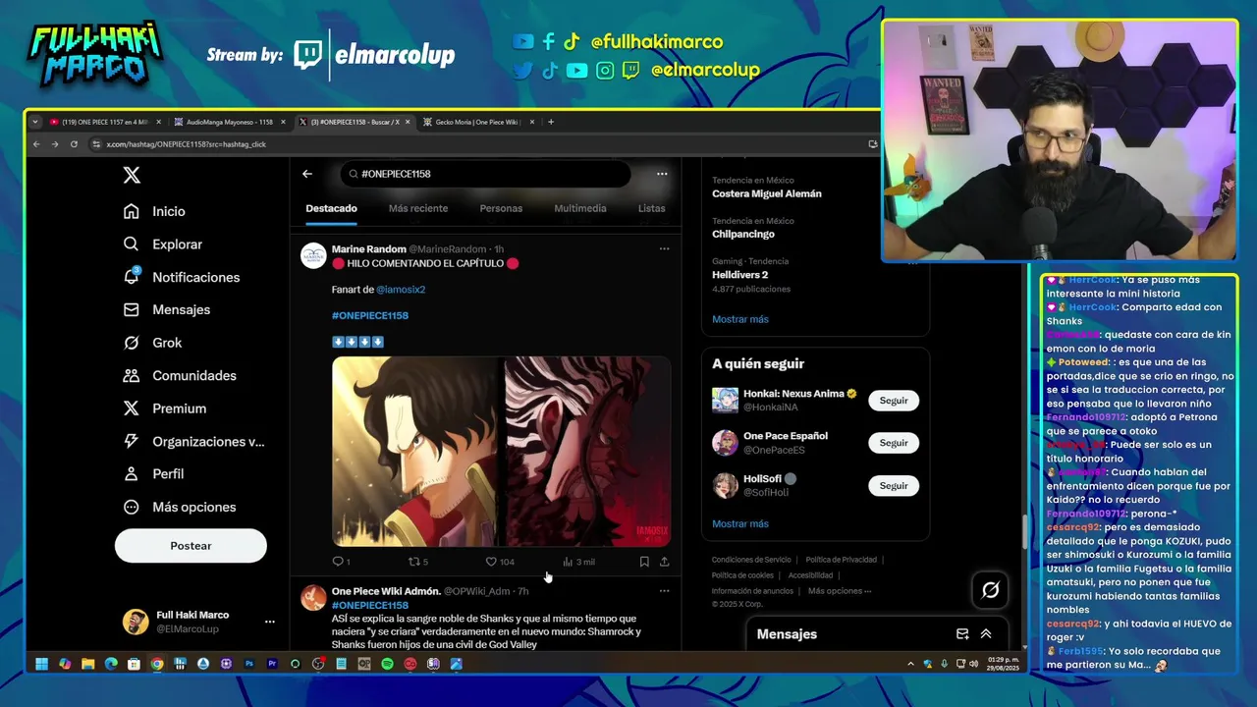1257x707 pixels.
Task: Expand the Mensajes drawer
Action: [986, 634]
